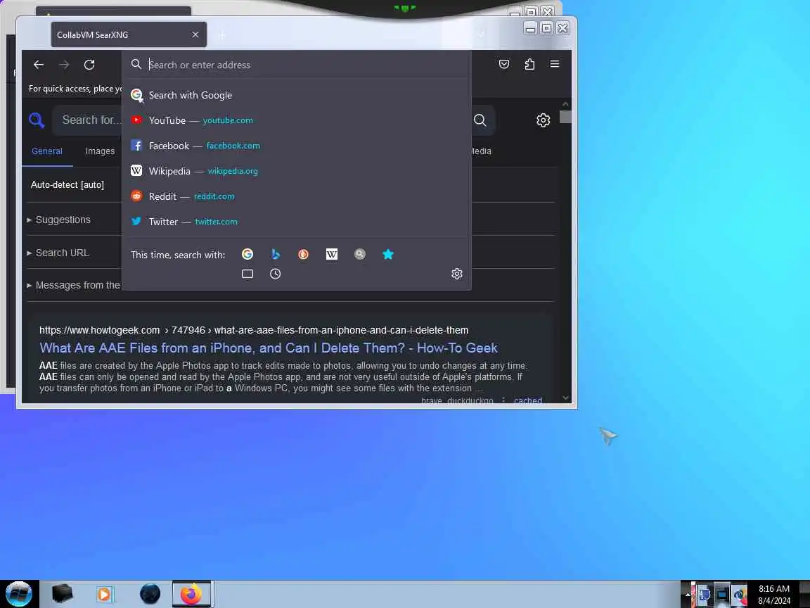Select YouTube youtube.com suggestion
810x608 pixels.
pyautogui.click(x=297, y=120)
